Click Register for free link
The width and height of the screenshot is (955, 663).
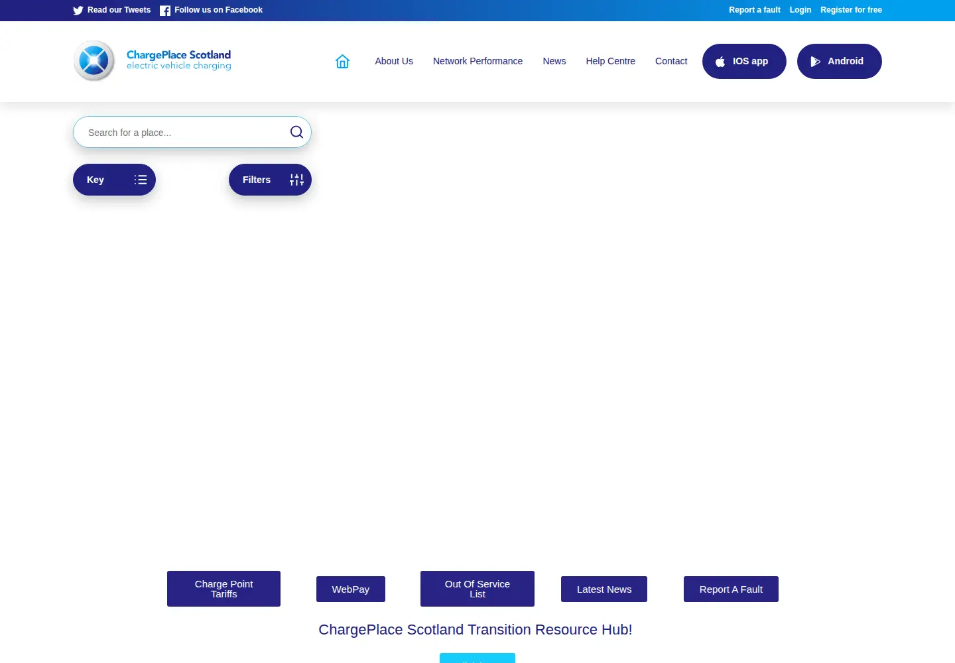pos(851,10)
